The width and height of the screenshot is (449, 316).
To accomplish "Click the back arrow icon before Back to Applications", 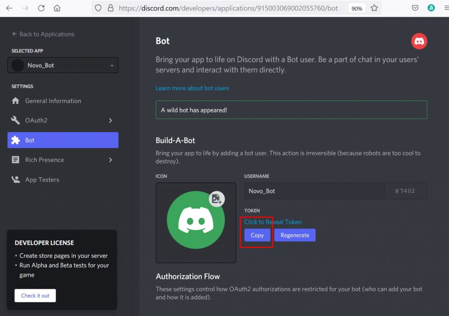I will (x=14, y=34).
